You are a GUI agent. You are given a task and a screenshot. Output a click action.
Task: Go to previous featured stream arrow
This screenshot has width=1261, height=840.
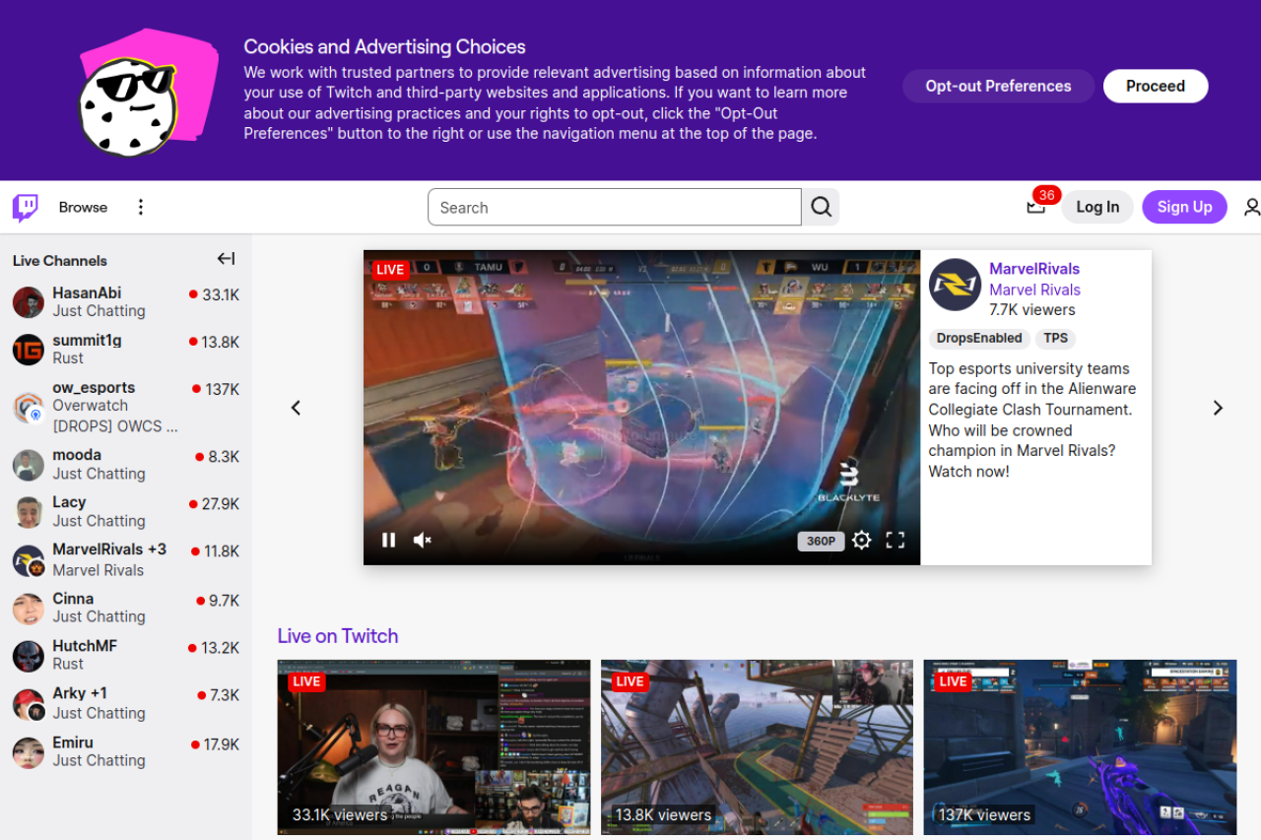296,408
